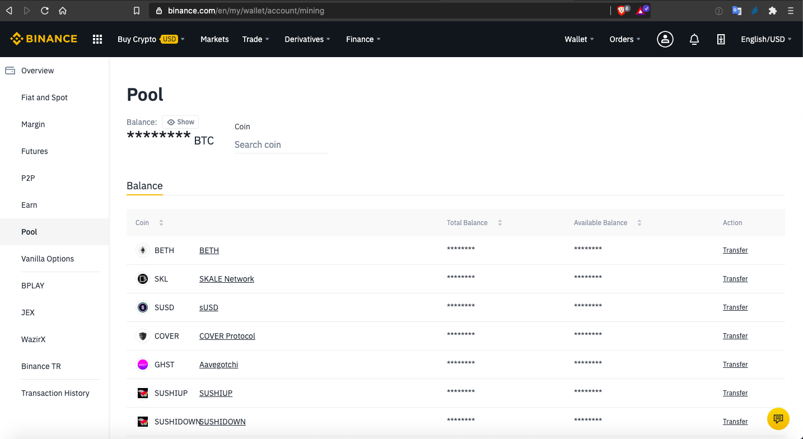Open Transaction History in sidebar
Screen dimensions: 803x439
click(x=55, y=393)
